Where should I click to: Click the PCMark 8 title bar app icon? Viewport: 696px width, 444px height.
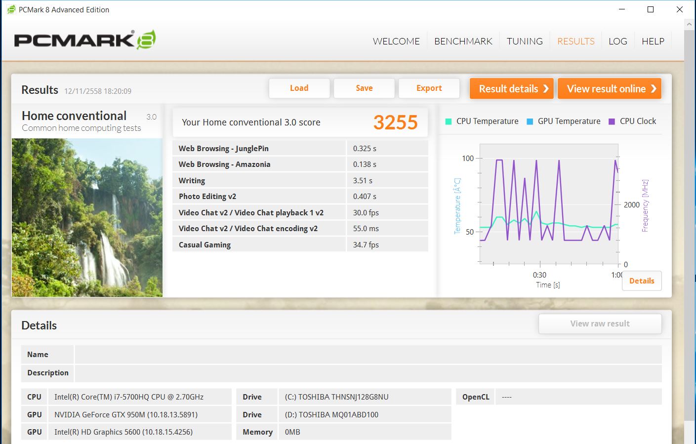coord(11,9)
